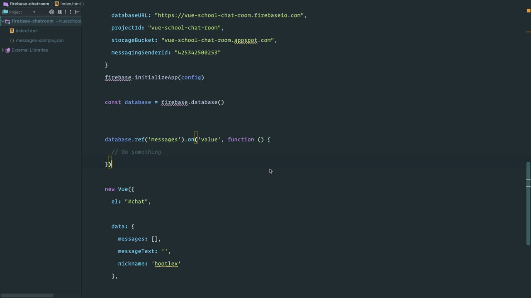Collapse the firebase-chatroom root folder arrow
Screen dimensions: 531x298
pyautogui.click(x=2, y=21)
